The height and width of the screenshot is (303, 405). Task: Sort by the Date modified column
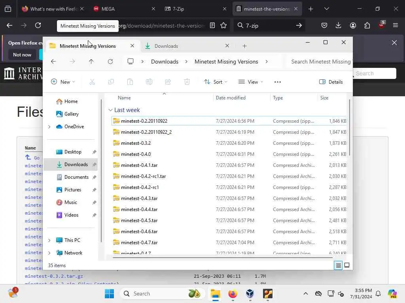tap(231, 98)
